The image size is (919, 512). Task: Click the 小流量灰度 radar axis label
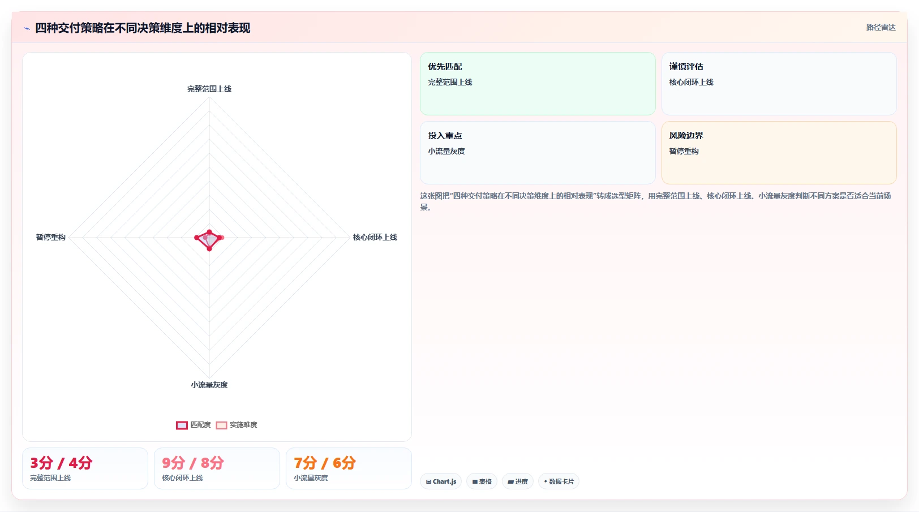click(209, 385)
